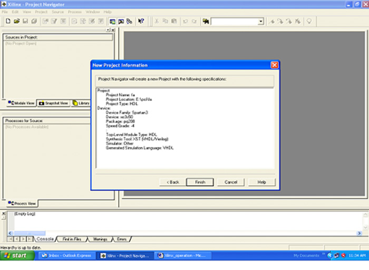The width and height of the screenshot is (369, 270).
Task: Click 'Package: pq208' text line
Action: click(x=120, y=121)
